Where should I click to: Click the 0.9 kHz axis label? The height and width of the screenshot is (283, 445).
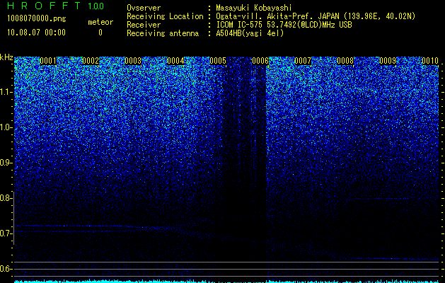[x=5, y=163]
